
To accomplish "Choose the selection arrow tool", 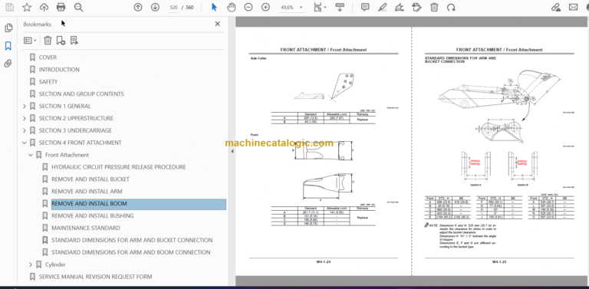I will tap(214, 7).
